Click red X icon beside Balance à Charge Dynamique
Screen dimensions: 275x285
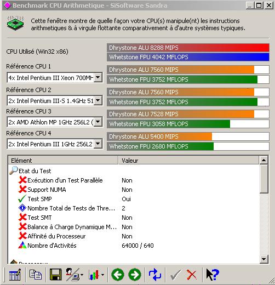pos(22,227)
